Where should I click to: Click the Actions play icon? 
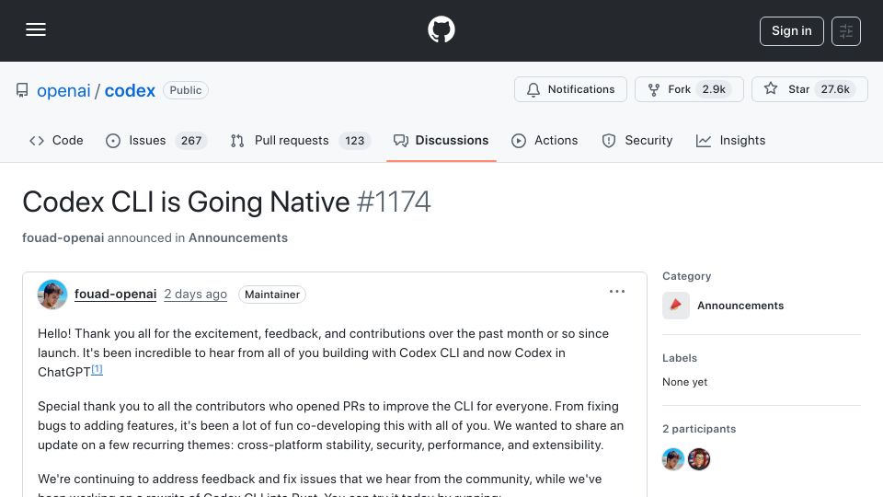pos(519,141)
